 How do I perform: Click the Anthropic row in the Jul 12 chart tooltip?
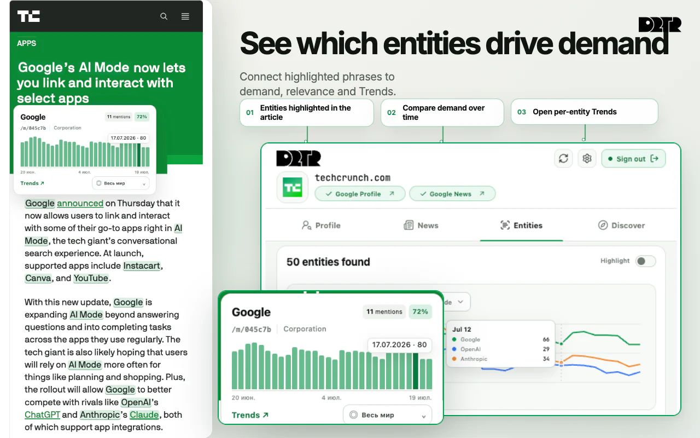tap(500, 359)
